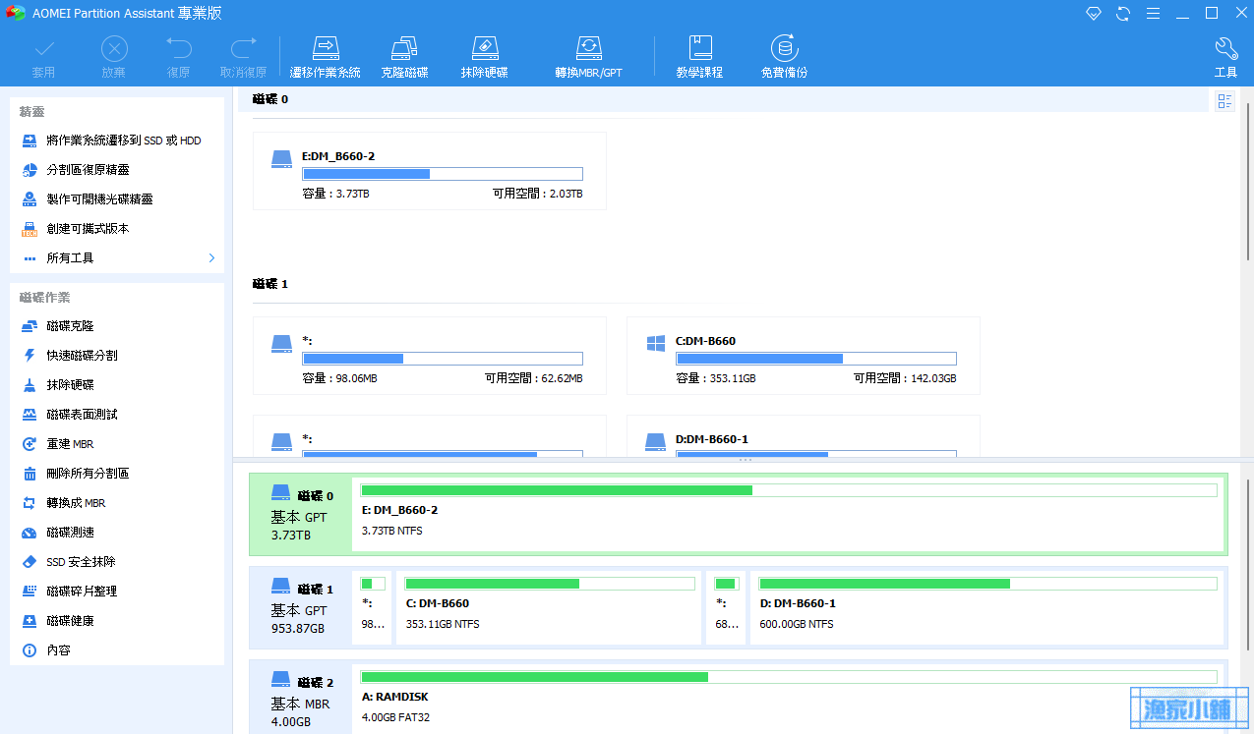Click the 磁碟 1 header in upper list
Screen dimensions: 1254x734
pos(270,284)
